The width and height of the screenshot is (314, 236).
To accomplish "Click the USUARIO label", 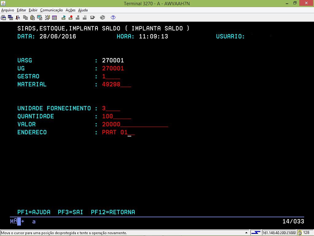I will [230, 37].
